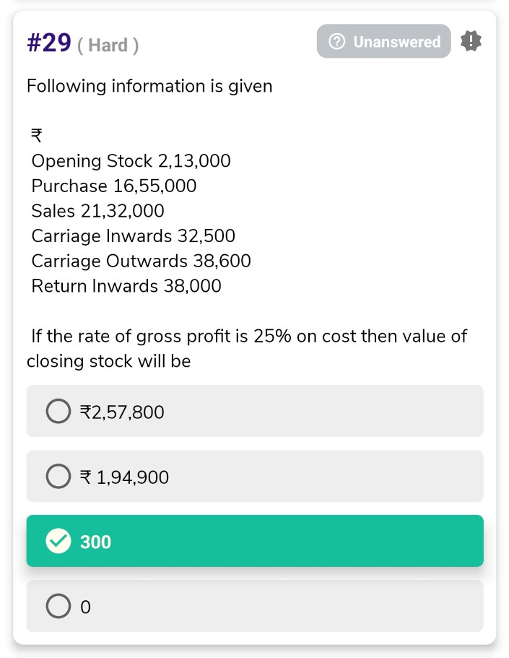Click the rupee symbol above Opening Stock
509x658 pixels.
36,135
